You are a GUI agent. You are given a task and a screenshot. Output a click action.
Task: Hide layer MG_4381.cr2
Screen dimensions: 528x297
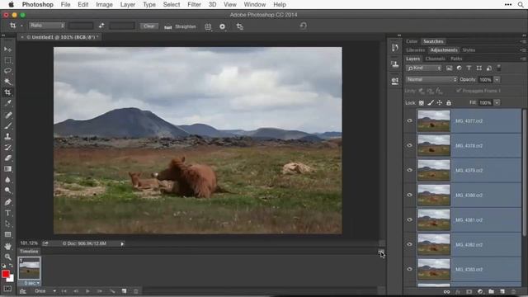409,220
